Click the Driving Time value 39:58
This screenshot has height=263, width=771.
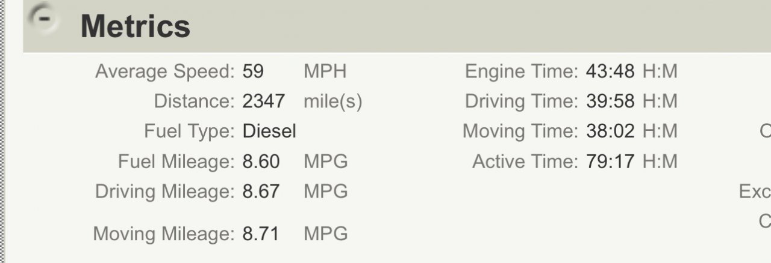click(x=610, y=101)
